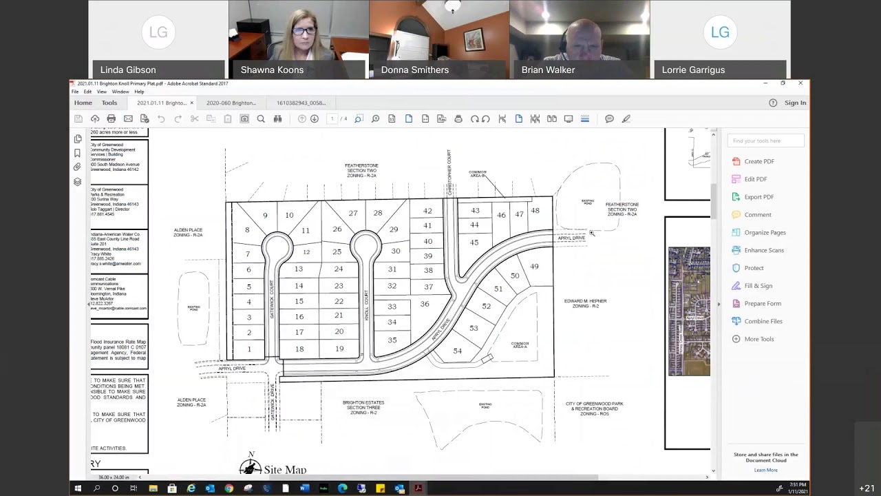Click the Find text magnifier icon
Screen dimensions: 881x496
[x=261, y=119]
